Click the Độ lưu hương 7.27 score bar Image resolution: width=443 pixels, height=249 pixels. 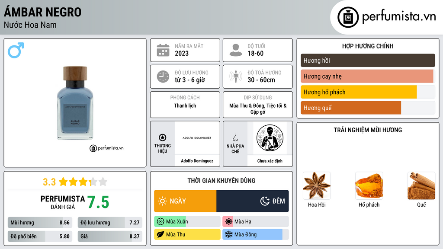[x=110, y=223]
